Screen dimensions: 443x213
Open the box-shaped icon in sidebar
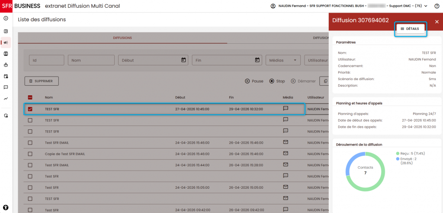click(6, 65)
